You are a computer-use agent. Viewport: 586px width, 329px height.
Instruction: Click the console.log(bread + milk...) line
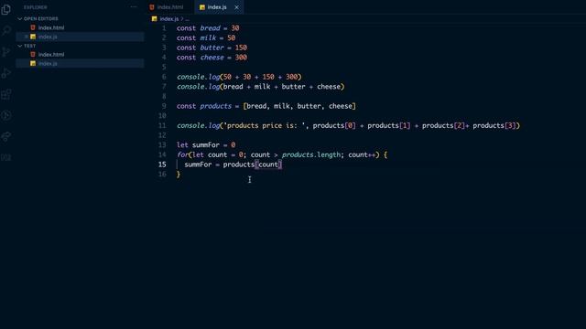[260, 87]
